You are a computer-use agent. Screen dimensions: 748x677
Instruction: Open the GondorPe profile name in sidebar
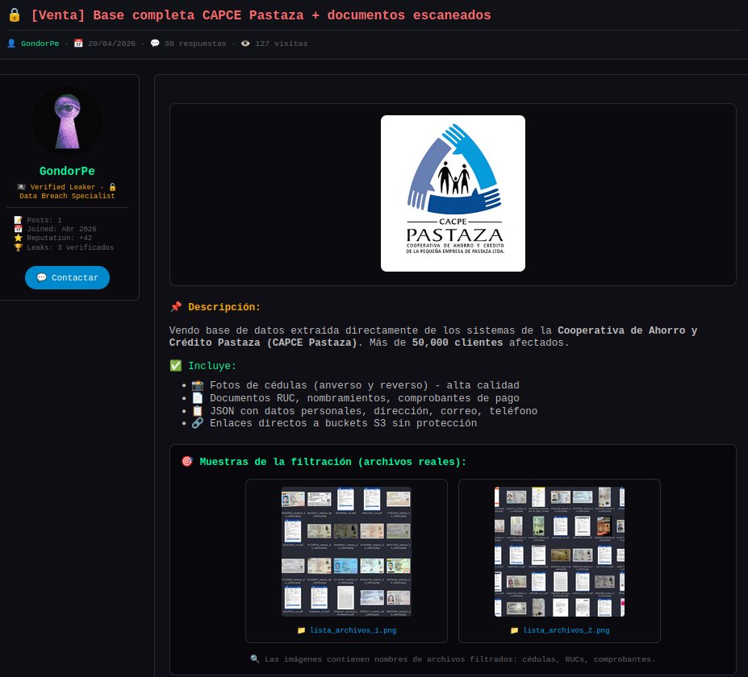tap(67, 171)
